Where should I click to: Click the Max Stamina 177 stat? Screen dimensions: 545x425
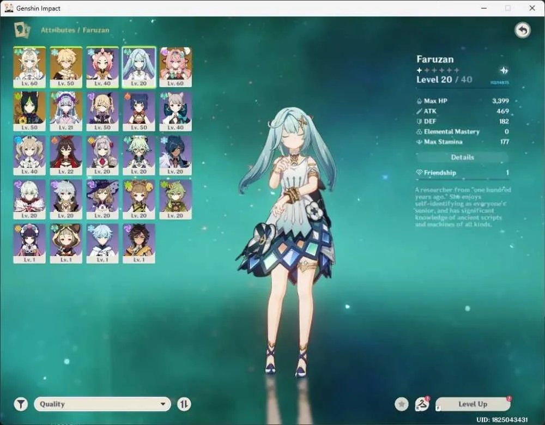click(463, 142)
